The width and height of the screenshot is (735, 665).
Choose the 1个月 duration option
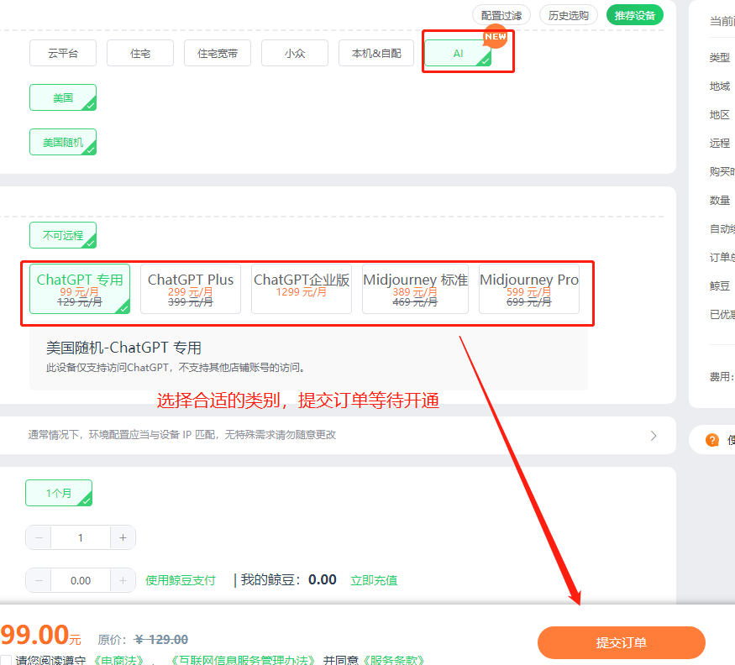(x=59, y=493)
